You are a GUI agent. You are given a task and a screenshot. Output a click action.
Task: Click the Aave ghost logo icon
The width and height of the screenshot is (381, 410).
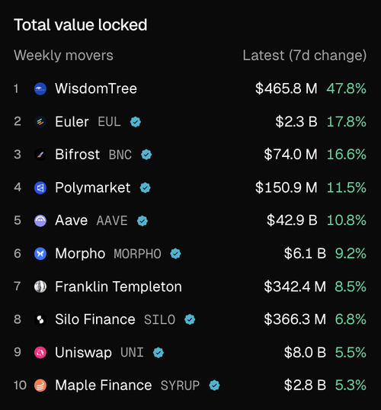(40, 221)
